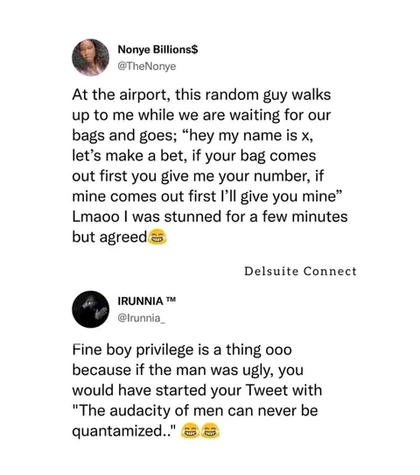Click the IRUNNIA display name
Viewport: 420px width, 475px height.
click(x=140, y=301)
